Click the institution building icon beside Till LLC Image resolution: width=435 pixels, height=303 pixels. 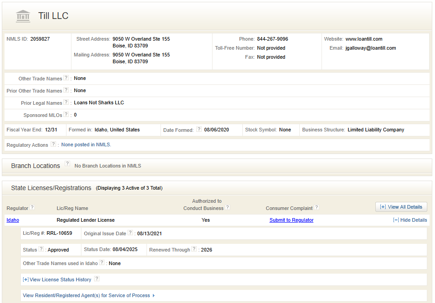23,16
